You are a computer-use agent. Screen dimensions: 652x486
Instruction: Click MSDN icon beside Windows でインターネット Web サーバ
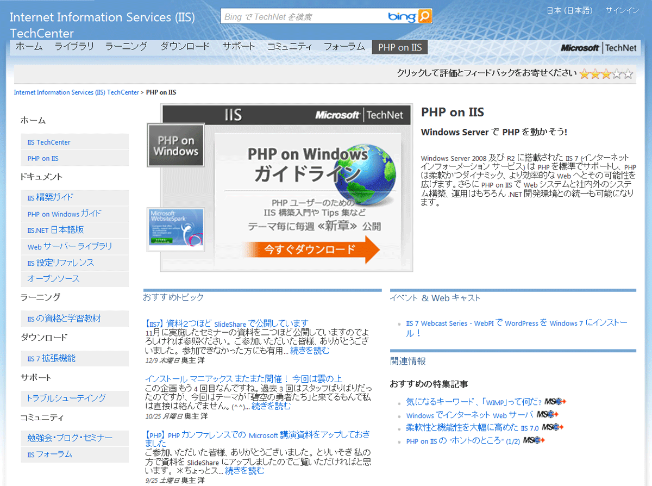point(548,415)
